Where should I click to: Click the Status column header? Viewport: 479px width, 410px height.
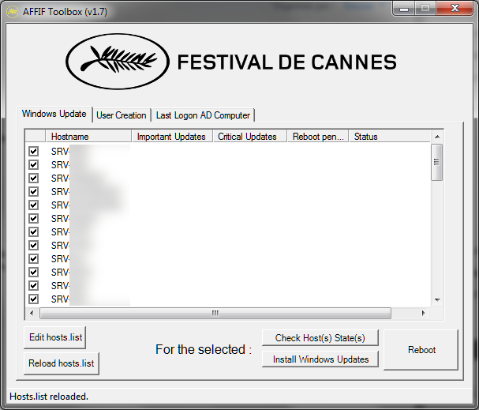click(x=390, y=137)
